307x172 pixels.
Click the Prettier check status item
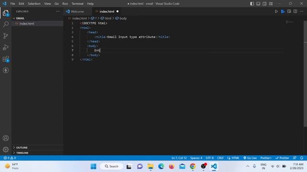(x=282, y=158)
